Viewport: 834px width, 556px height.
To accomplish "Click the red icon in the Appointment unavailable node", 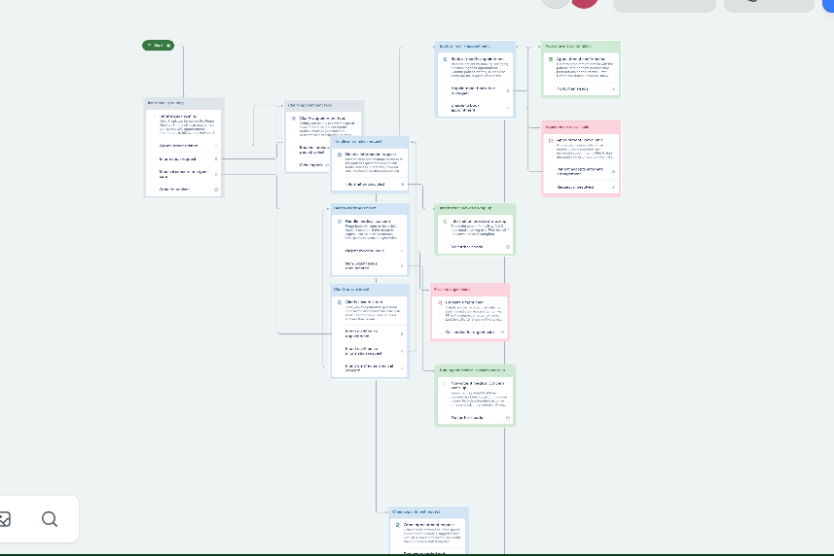I will (551, 141).
